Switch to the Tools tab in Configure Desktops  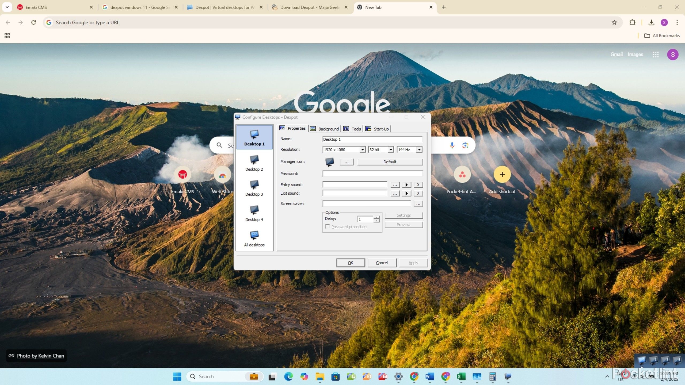click(x=356, y=128)
